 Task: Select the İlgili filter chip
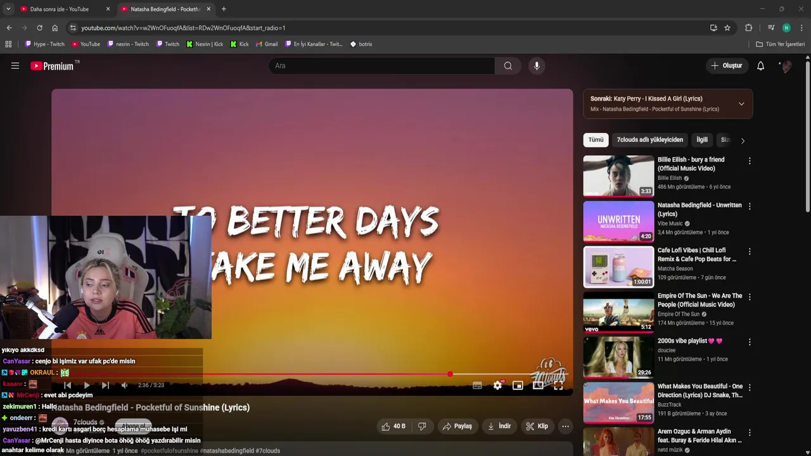(702, 140)
